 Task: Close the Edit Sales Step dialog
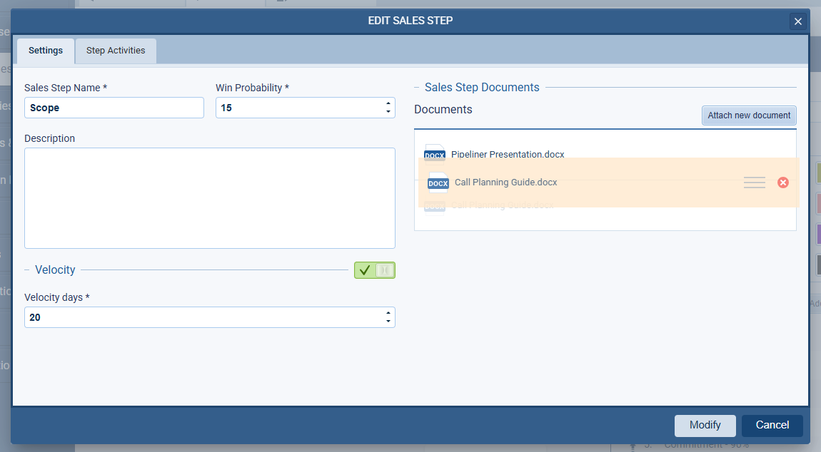pyautogui.click(x=797, y=21)
